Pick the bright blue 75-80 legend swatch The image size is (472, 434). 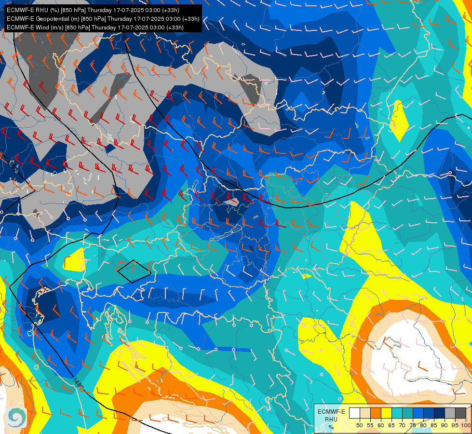pos(418,413)
